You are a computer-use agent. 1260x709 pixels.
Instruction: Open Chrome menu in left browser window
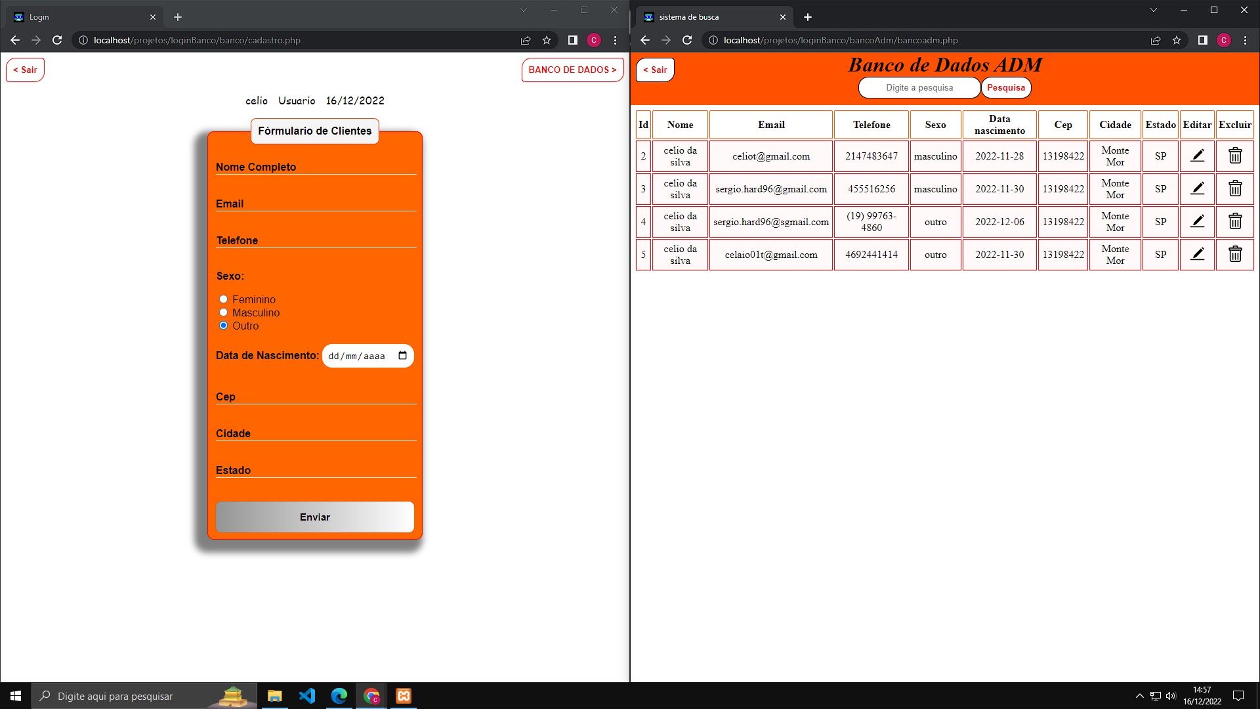point(615,40)
